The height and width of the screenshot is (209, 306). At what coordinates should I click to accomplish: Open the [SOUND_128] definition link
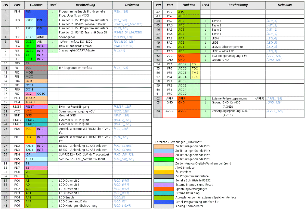click(x=123, y=37)
